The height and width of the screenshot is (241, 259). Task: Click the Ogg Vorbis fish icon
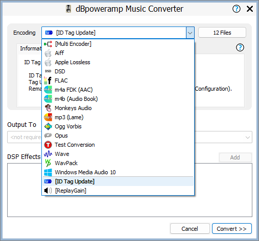click(48, 126)
